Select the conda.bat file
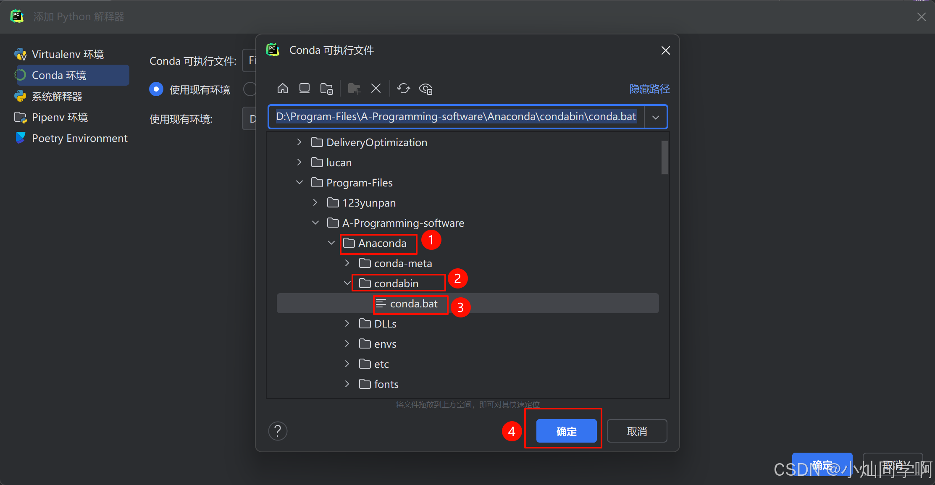 (413, 304)
